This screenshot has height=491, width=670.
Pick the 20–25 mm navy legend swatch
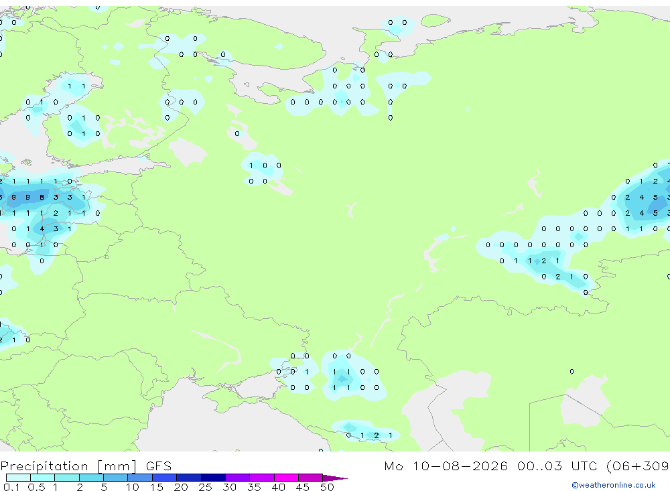pyautogui.click(x=189, y=478)
